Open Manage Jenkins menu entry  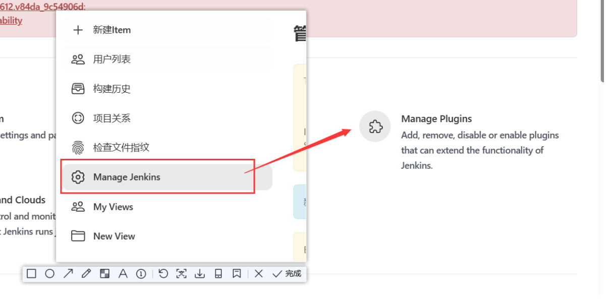(x=168, y=177)
